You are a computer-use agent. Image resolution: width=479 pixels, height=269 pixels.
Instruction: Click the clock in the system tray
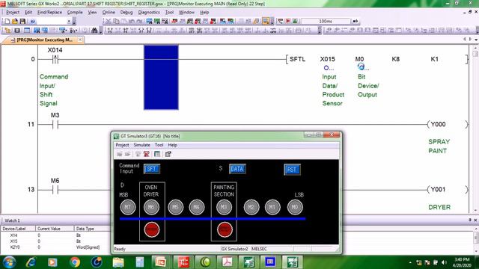462,262
